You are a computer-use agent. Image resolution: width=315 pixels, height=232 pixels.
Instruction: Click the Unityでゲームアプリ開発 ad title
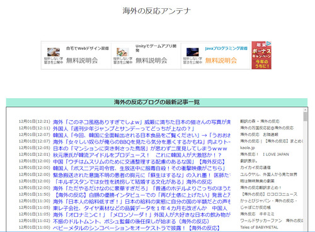tap(156, 48)
